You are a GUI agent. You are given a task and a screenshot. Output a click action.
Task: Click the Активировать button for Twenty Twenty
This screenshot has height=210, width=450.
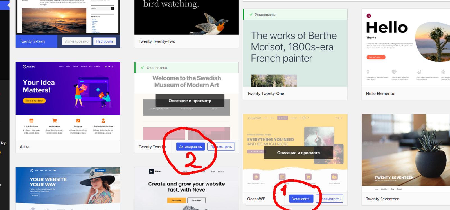click(x=190, y=147)
